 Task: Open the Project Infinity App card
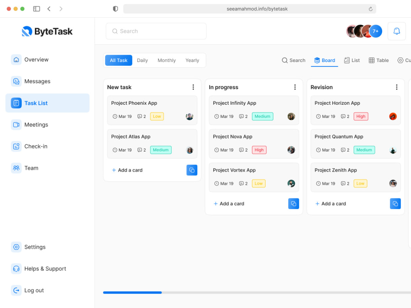(254, 110)
